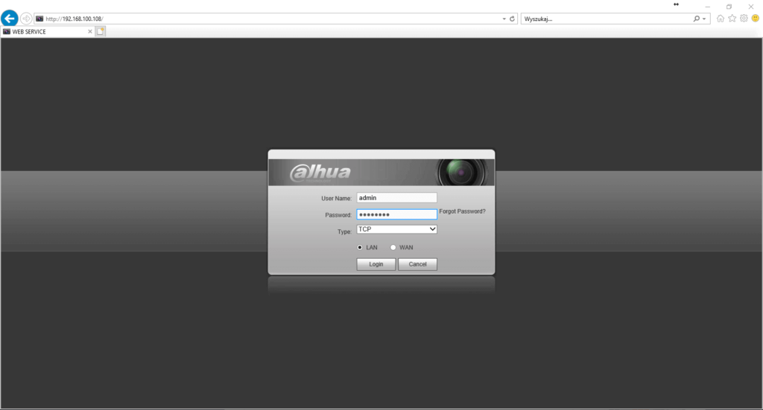Click the Forgot Password? link

pyautogui.click(x=462, y=211)
